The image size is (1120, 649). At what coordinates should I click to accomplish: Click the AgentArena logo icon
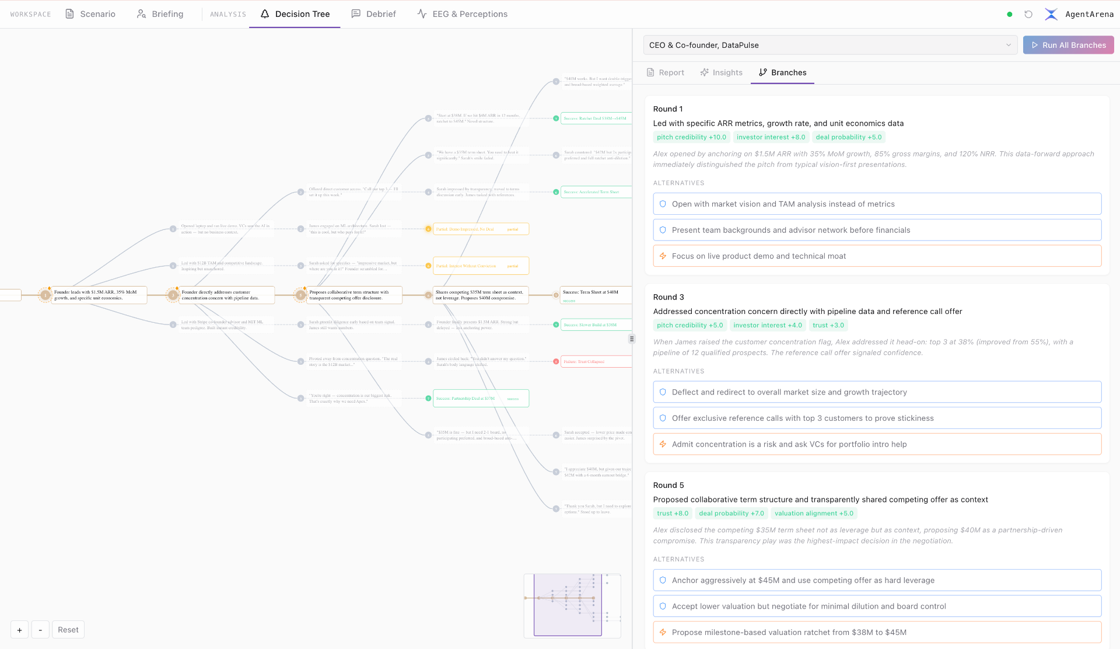click(x=1051, y=14)
